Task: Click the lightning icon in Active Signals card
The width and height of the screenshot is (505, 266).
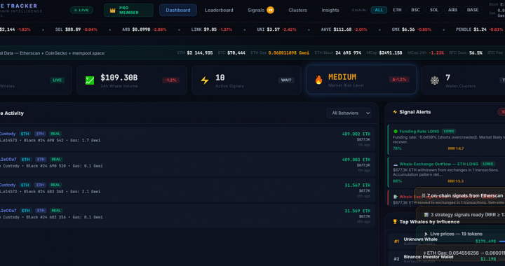Action: [205, 80]
